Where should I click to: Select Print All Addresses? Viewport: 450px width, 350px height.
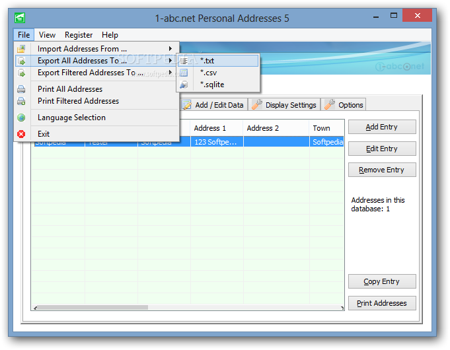pyautogui.click(x=96, y=89)
